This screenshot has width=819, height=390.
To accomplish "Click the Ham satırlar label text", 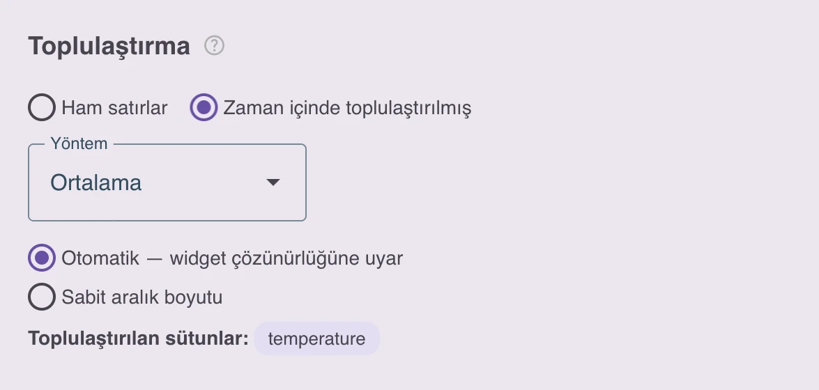I will [114, 108].
